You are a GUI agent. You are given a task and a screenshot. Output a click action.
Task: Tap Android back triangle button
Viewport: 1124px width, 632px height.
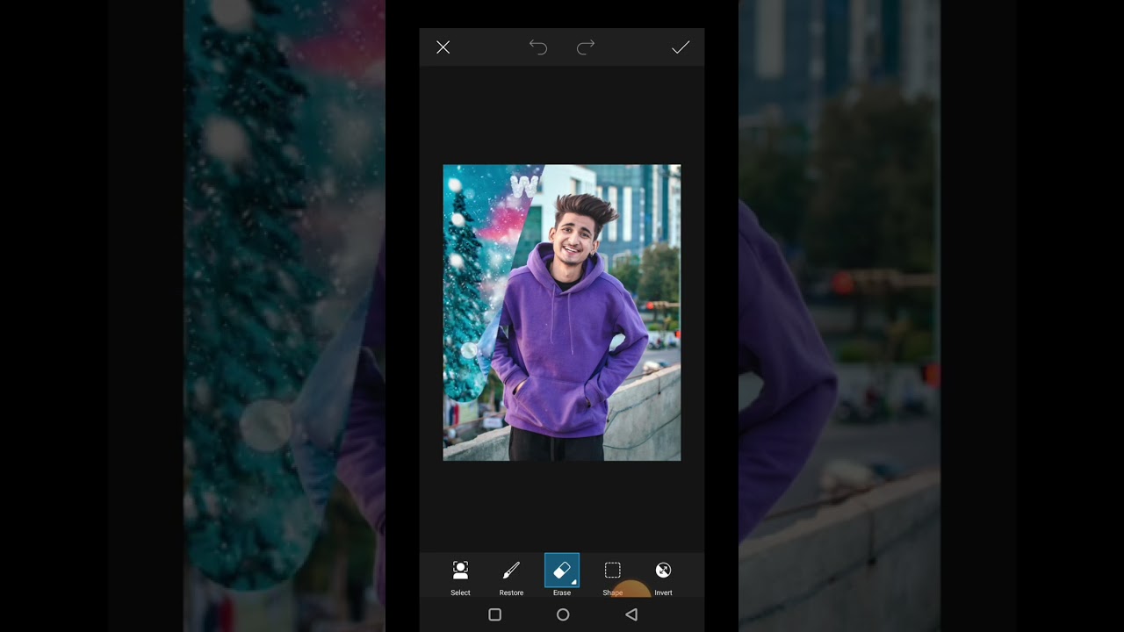pos(630,615)
